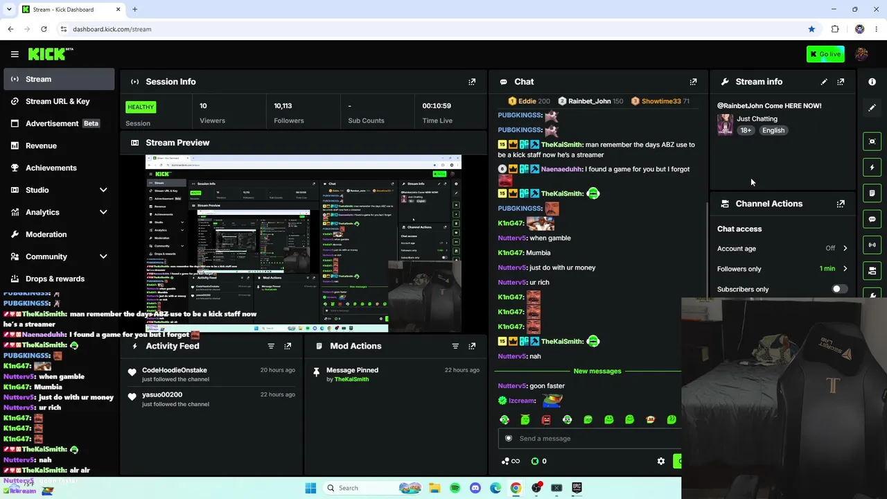Click the Kick logo

[x=51, y=54]
